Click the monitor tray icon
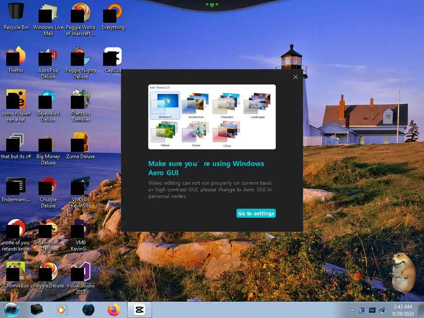This screenshot has width=424, height=318. click(372, 310)
